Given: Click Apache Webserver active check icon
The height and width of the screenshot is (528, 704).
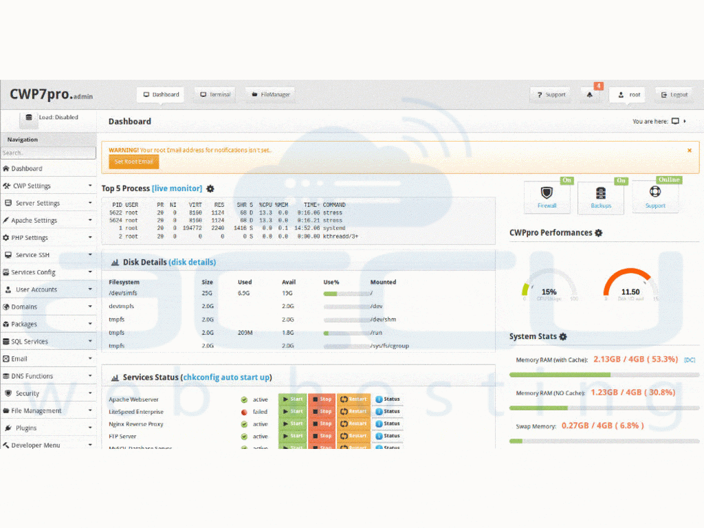Looking at the screenshot, I should [x=244, y=399].
